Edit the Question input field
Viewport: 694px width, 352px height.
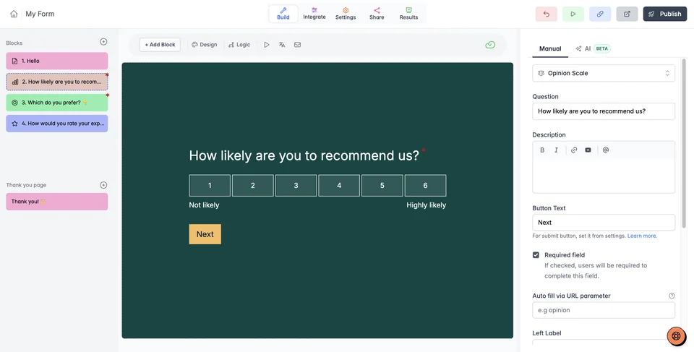click(x=604, y=111)
